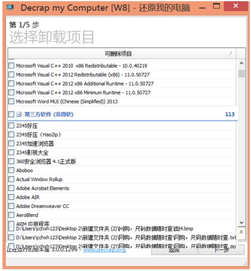Tick the 第三方软件 (非微软) group checkbox
Image resolution: width=251 pixels, height=271 pixels.
click(11, 114)
